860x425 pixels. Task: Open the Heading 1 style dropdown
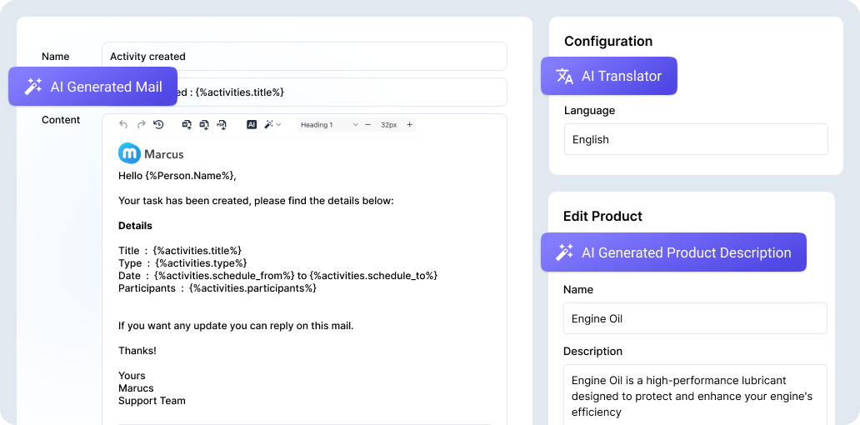[329, 125]
